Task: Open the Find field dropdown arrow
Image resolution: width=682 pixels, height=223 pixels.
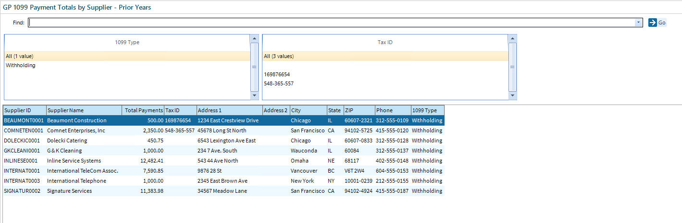Action: [638, 23]
